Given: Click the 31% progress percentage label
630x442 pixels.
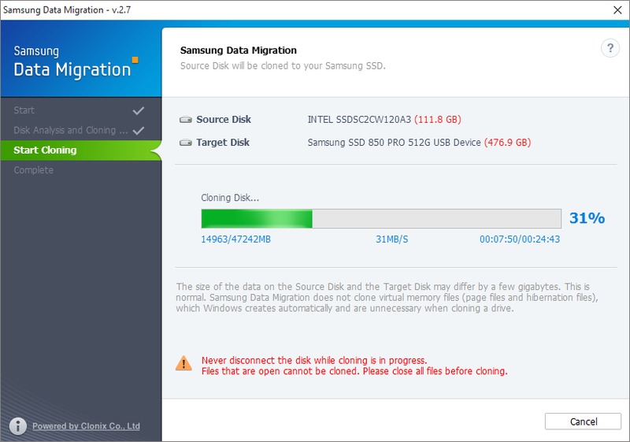Looking at the screenshot, I should [587, 218].
